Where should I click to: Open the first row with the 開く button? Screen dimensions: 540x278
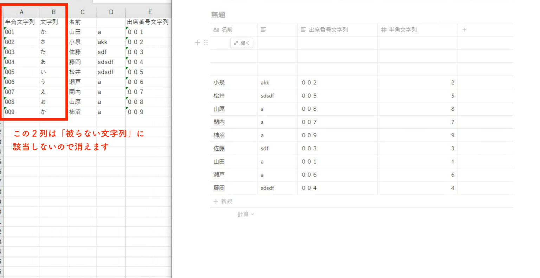[x=242, y=43]
